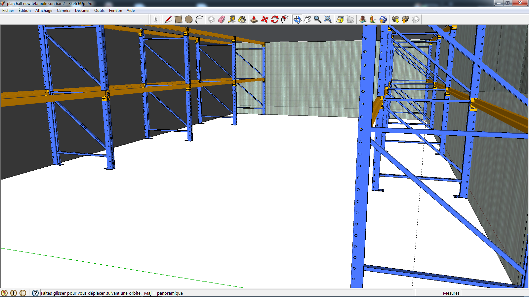This screenshot has height=297, width=529.
Task: Click the Pan hand tool
Action: coord(307,19)
